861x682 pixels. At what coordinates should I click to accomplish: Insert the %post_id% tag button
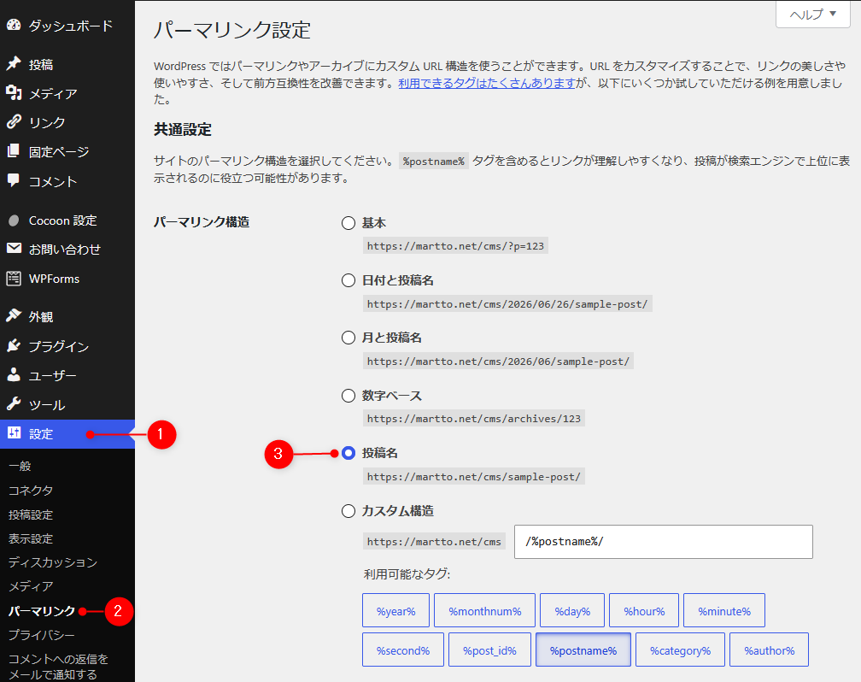click(x=489, y=650)
